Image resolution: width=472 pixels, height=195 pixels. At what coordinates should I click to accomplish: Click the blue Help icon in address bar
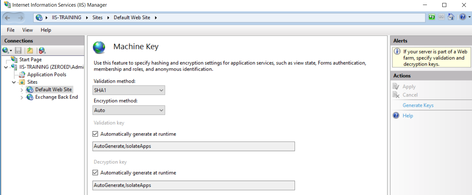point(462,17)
